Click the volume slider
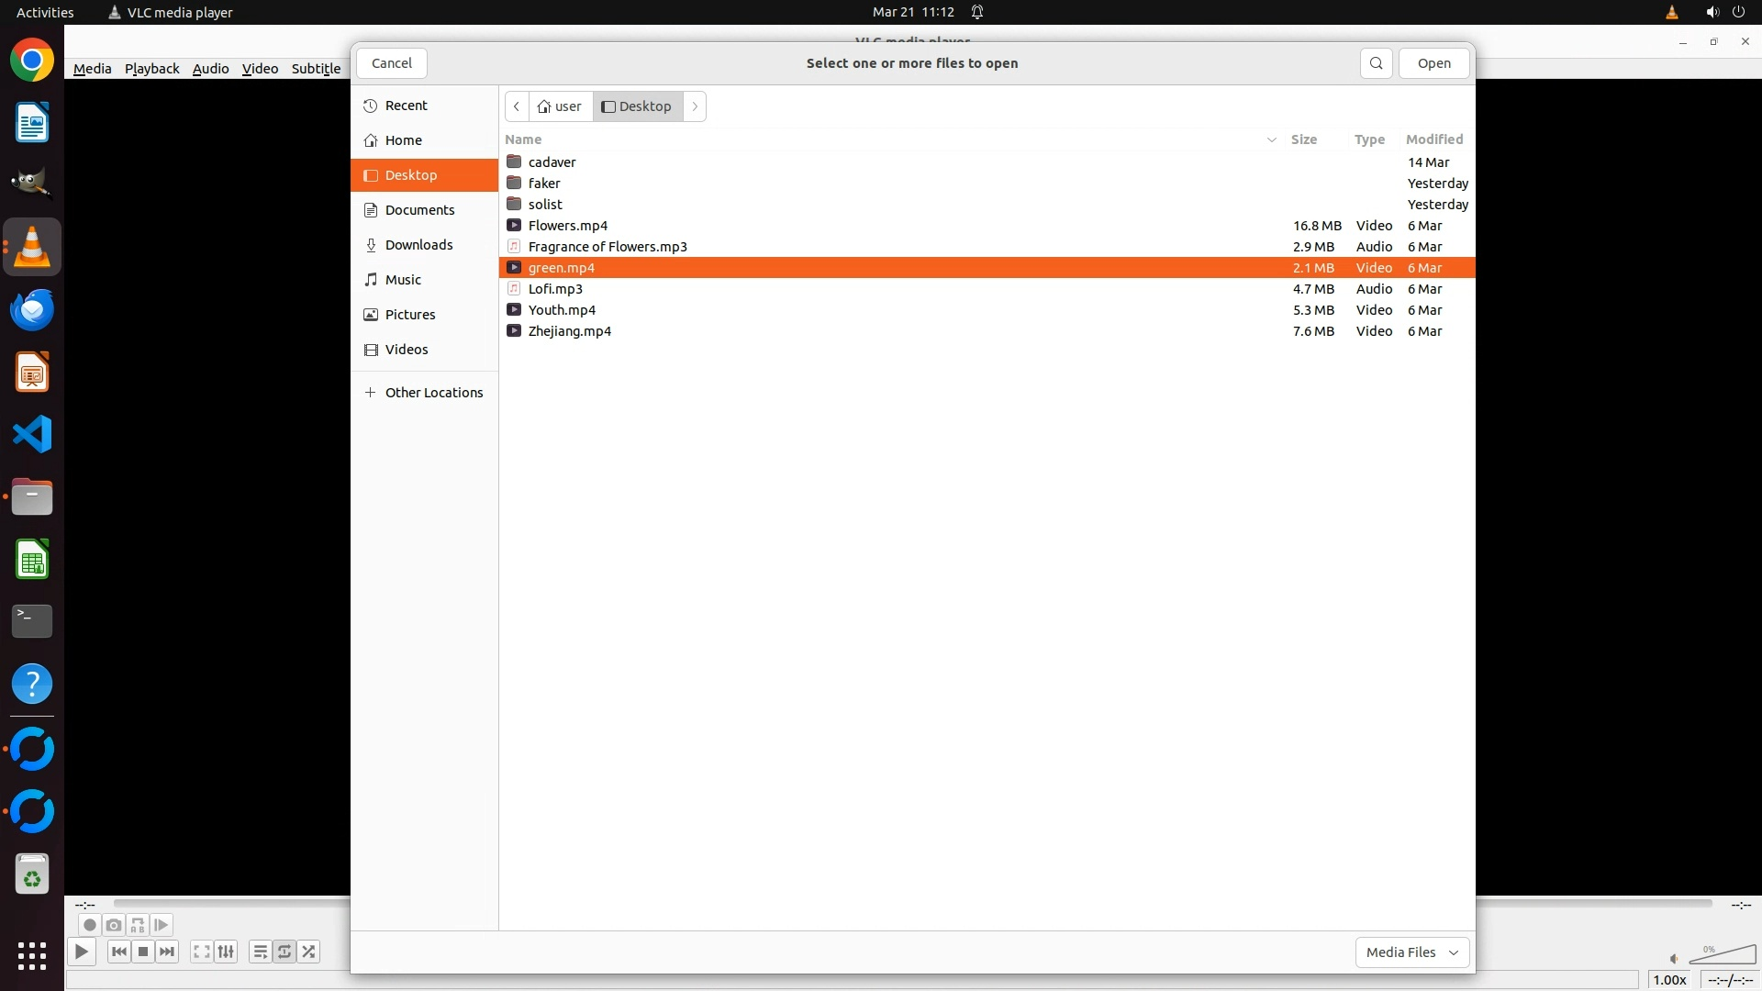The image size is (1762, 991). (x=1723, y=956)
